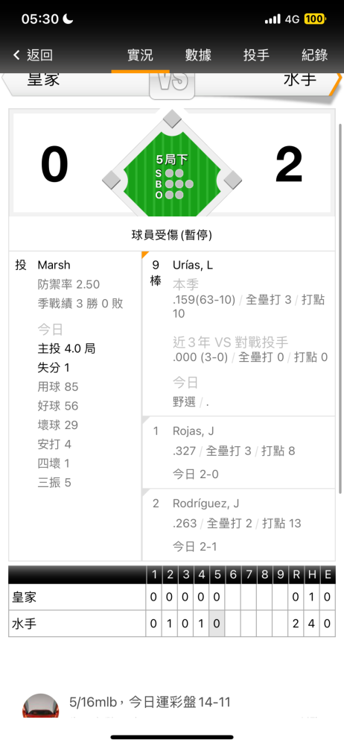Select next batter Rojas, J
The height and width of the screenshot is (746, 344).
pos(238,453)
